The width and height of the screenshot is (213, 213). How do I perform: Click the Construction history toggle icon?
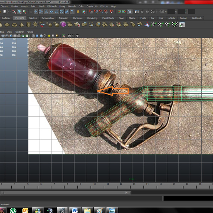[x=129, y=12]
